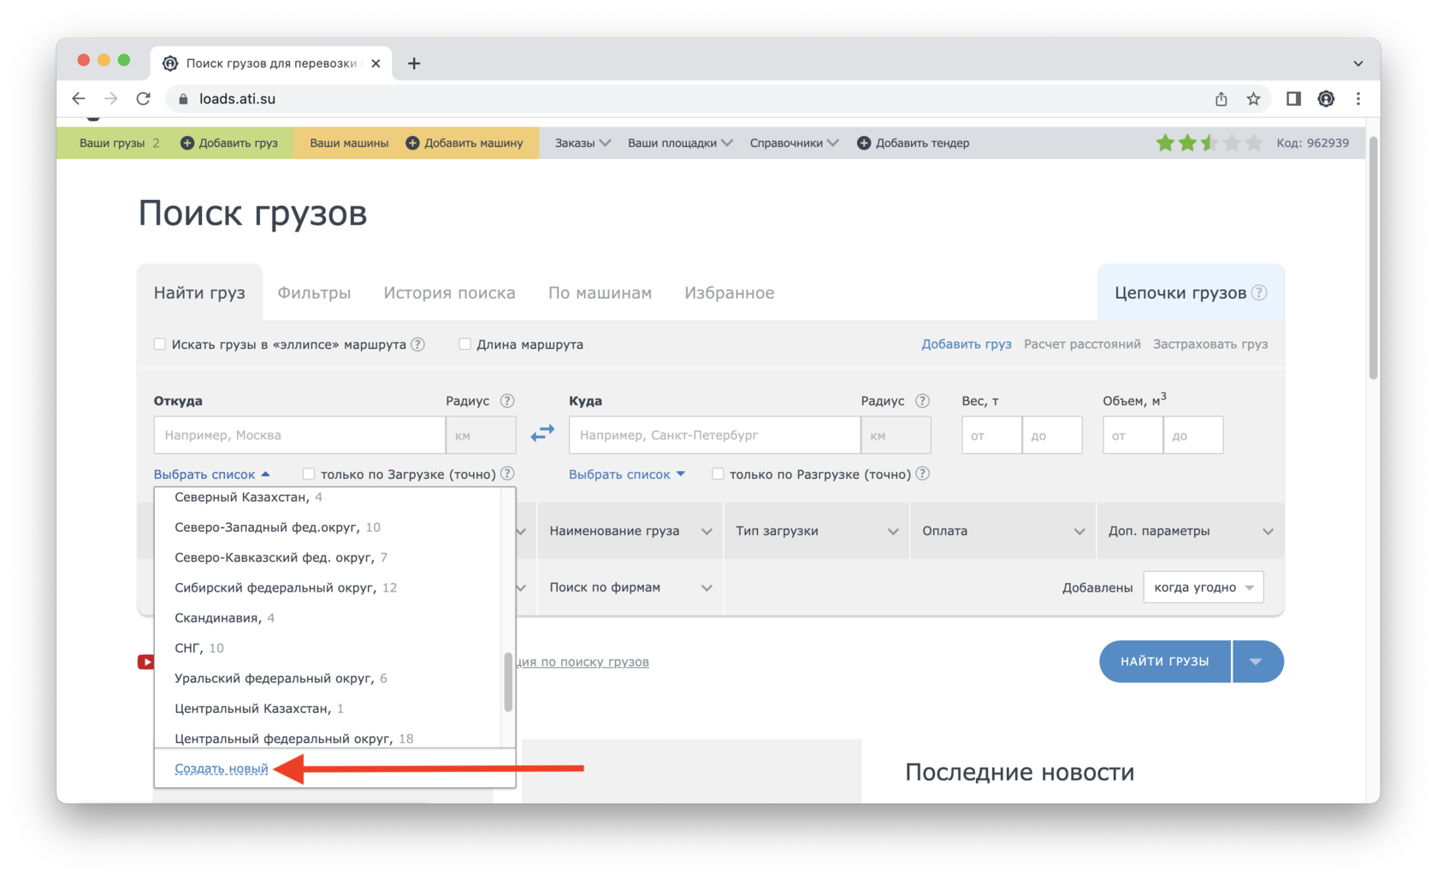Viewport: 1437px width, 878px height.
Task: Open the Добавлены когда угодно dropdown
Action: point(1203,587)
